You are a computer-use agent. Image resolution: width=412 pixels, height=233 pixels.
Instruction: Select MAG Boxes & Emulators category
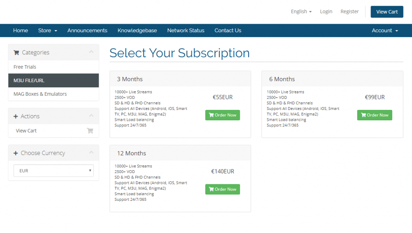(x=54, y=94)
